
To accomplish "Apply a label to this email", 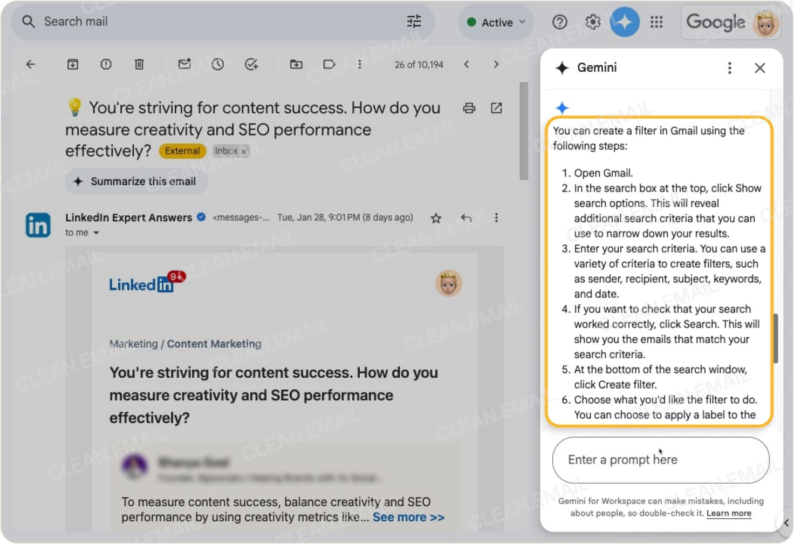I will point(329,64).
